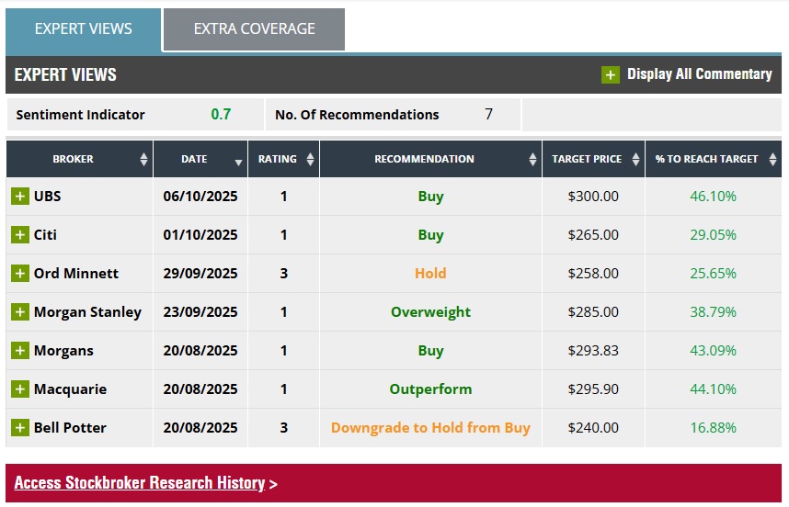Click the UBS broker name
Viewport: 789px width, 507px height.
click(x=48, y=197)
